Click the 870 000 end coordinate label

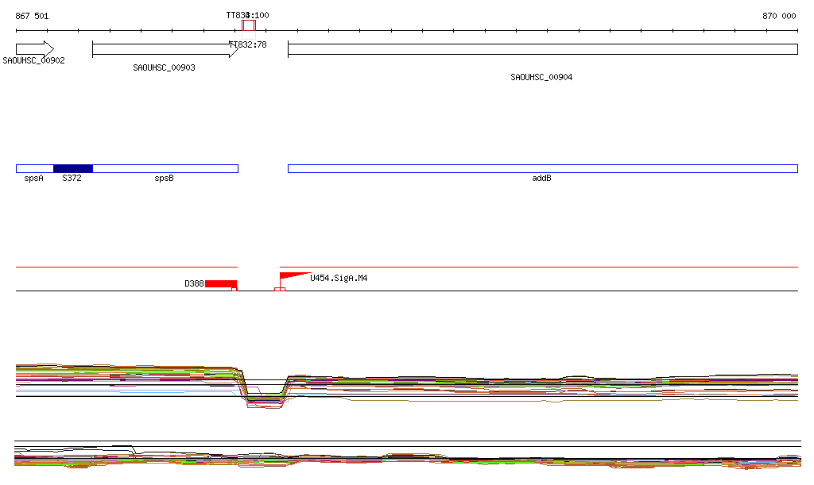(x=778, y=16)
